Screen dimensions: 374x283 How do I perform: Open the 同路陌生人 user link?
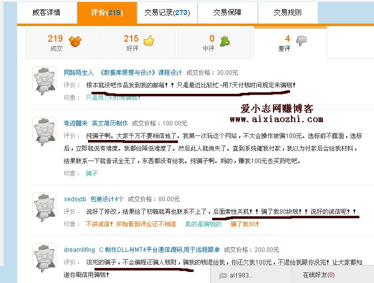pos(78,73)
